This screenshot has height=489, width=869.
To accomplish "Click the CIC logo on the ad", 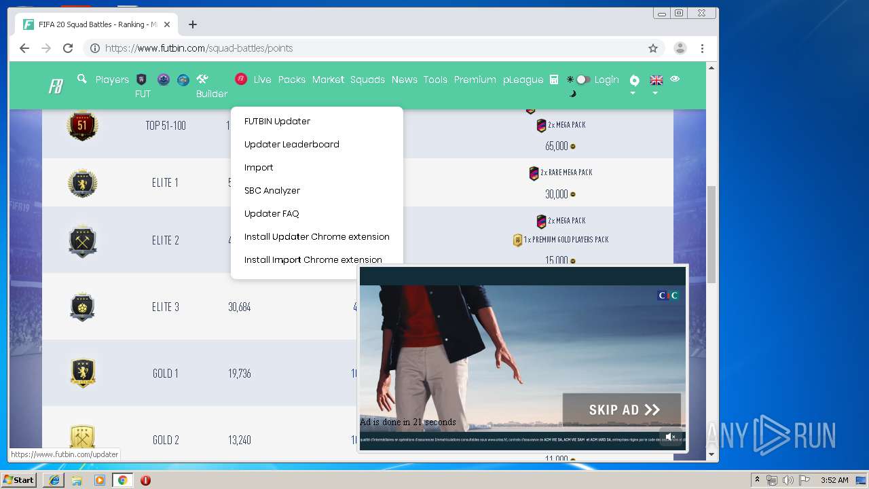I will [668, 295].
